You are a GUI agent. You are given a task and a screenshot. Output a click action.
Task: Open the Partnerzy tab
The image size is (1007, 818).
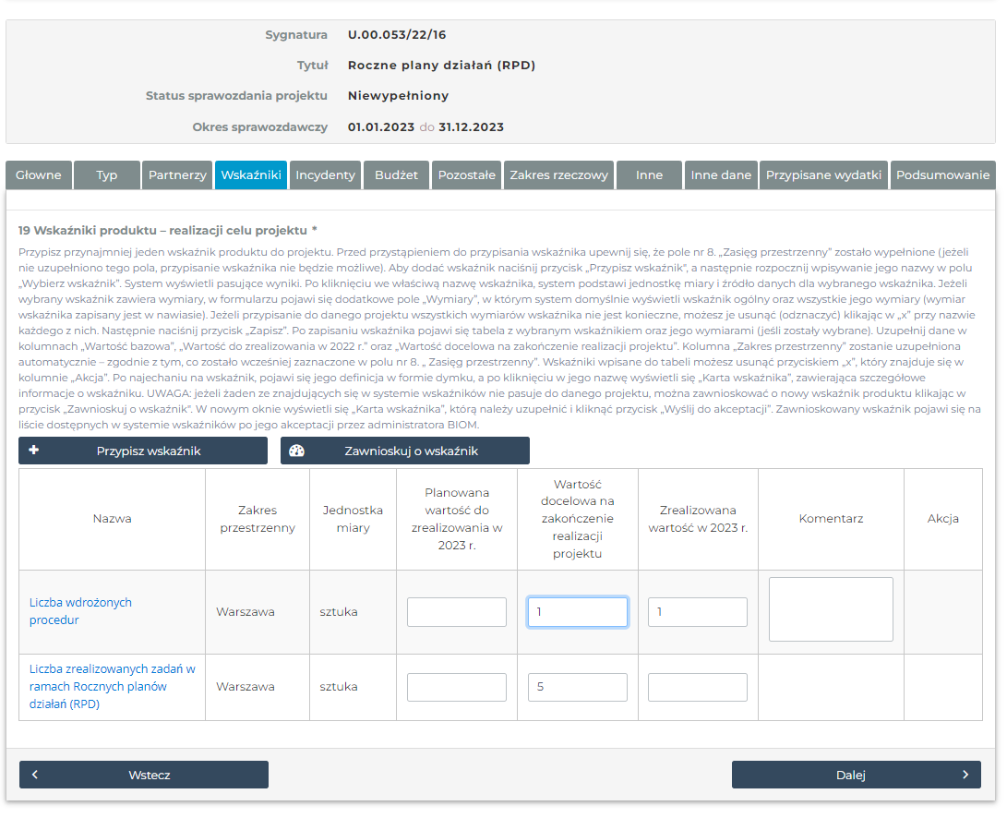click(x=177, y=174)
